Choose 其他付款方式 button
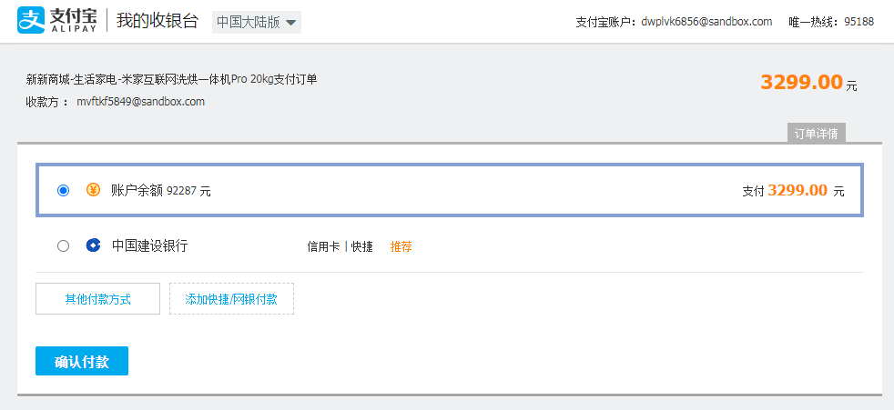 (97, 299)
